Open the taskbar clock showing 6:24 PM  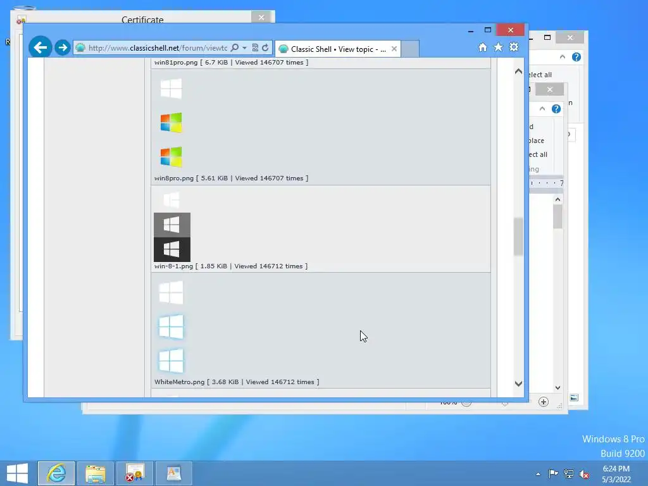pyautogui.click(x=616, y=474)
